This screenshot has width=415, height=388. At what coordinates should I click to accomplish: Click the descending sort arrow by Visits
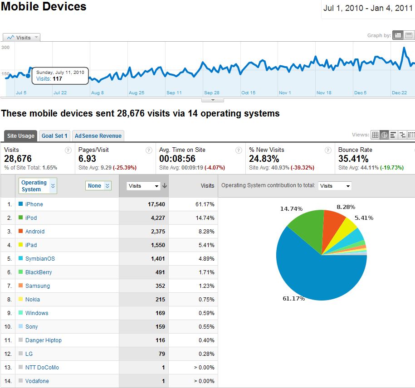click(165, 186)
